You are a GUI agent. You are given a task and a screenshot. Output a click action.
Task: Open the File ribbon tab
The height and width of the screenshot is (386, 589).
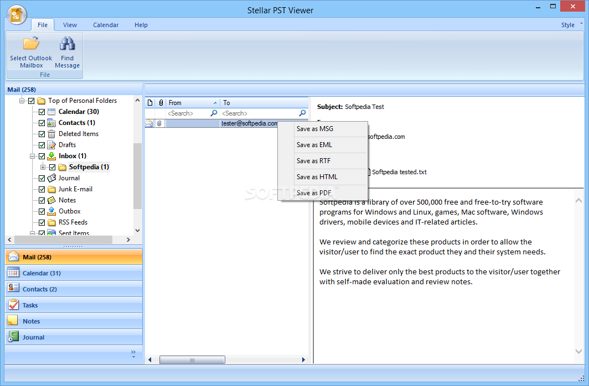[43, 25]
